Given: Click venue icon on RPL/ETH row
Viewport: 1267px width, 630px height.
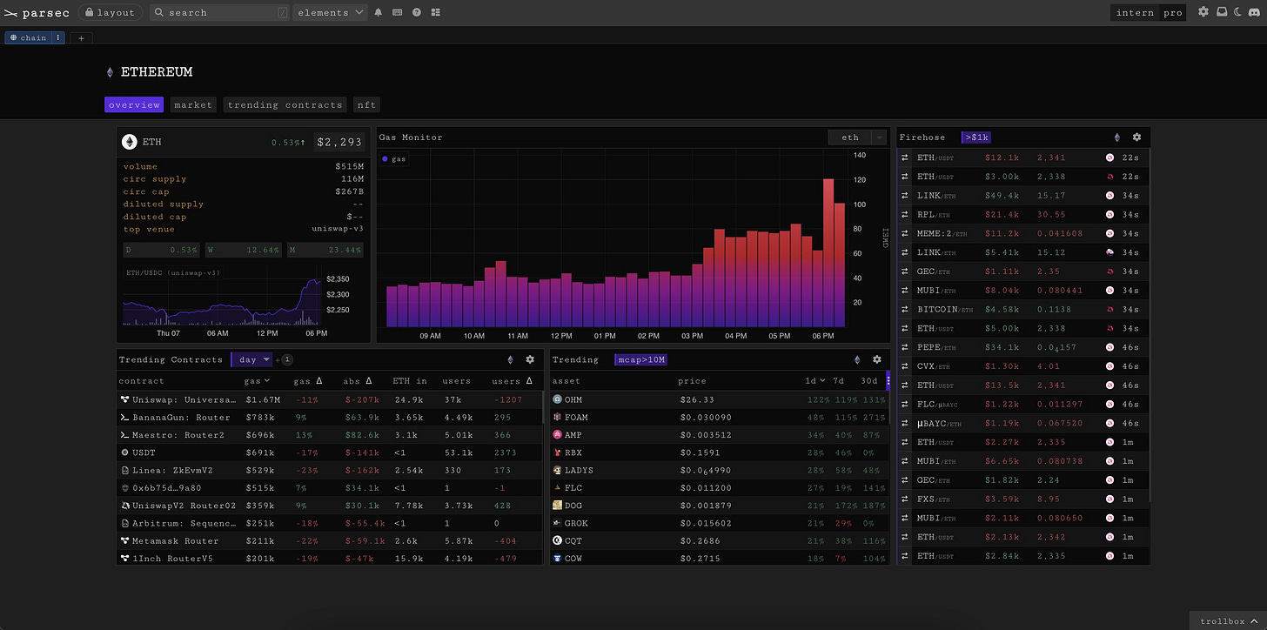Looking at the screenshot, I should 1109,214.
